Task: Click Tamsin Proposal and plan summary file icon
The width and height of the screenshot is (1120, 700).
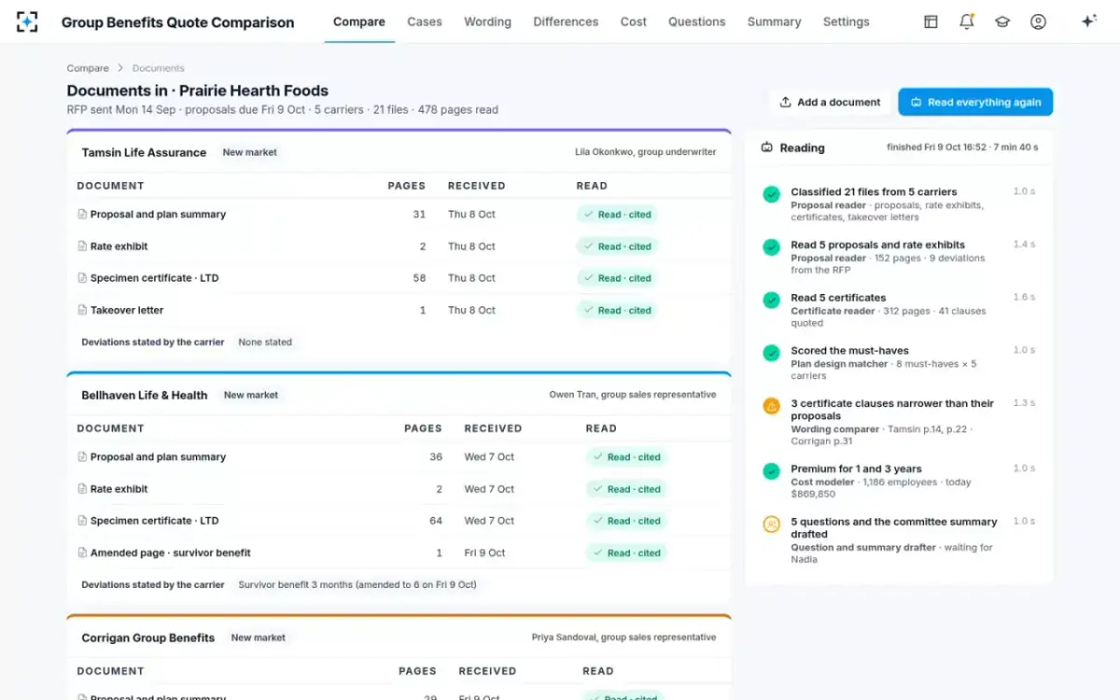Action: coord(82,215)
